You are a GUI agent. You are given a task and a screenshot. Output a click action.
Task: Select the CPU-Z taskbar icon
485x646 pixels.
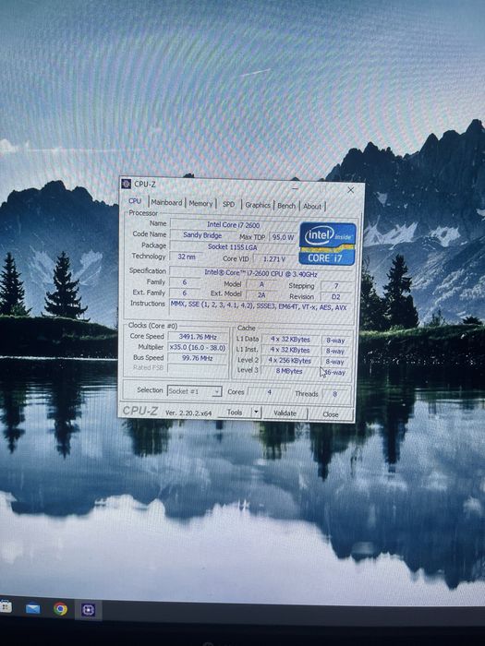tap(89, 609)
